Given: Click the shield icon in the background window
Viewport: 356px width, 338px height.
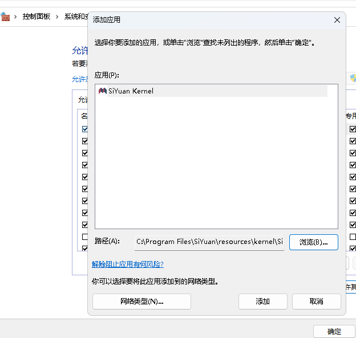Looking at the screenshot, I should pyautogui.click(x=353, y=78).
